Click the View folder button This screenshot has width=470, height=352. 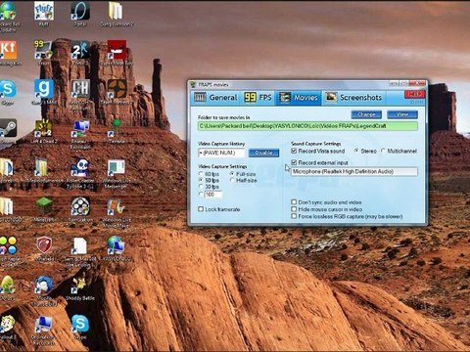402,114
